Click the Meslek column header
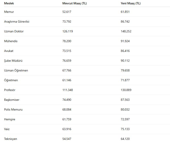The height and width of the screenshot is (142, 170). tap(9, 3)
